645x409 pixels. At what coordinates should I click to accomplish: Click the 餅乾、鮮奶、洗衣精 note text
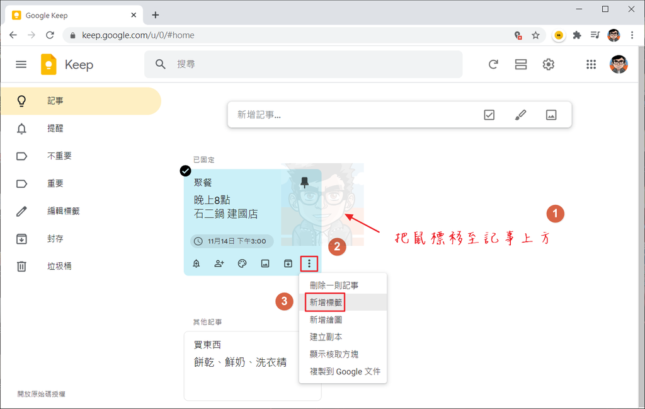(240, 362)
